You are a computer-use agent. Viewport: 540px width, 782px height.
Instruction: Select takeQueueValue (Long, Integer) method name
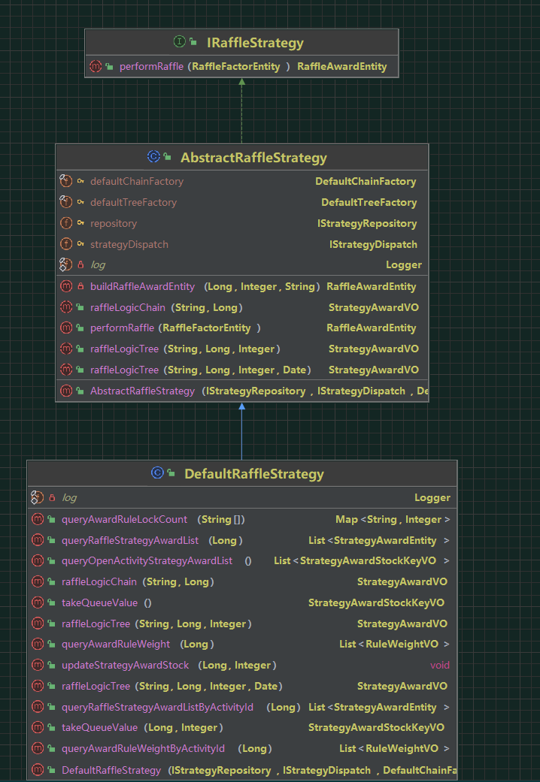tap(99, 727)
